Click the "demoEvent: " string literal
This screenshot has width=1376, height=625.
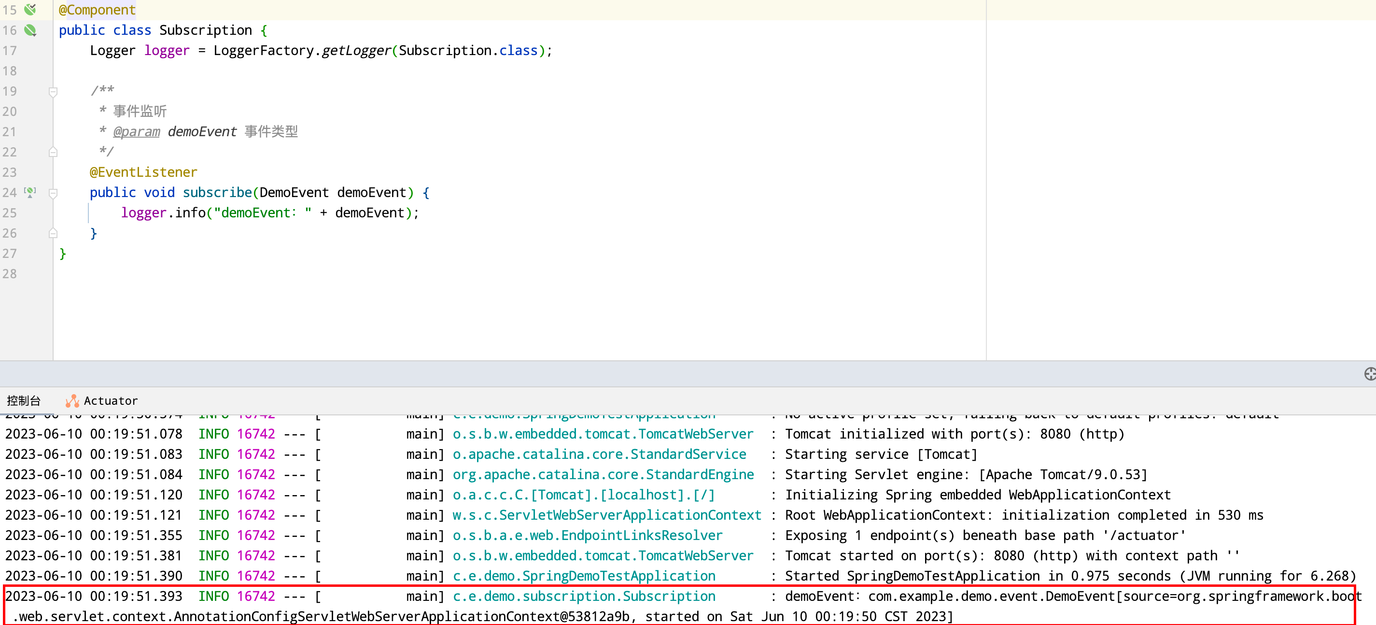(x=263, y=213)
